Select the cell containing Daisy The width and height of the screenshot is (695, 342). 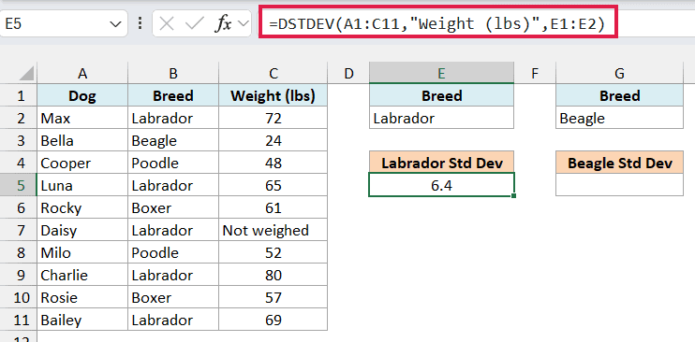(x=82, y=230)
